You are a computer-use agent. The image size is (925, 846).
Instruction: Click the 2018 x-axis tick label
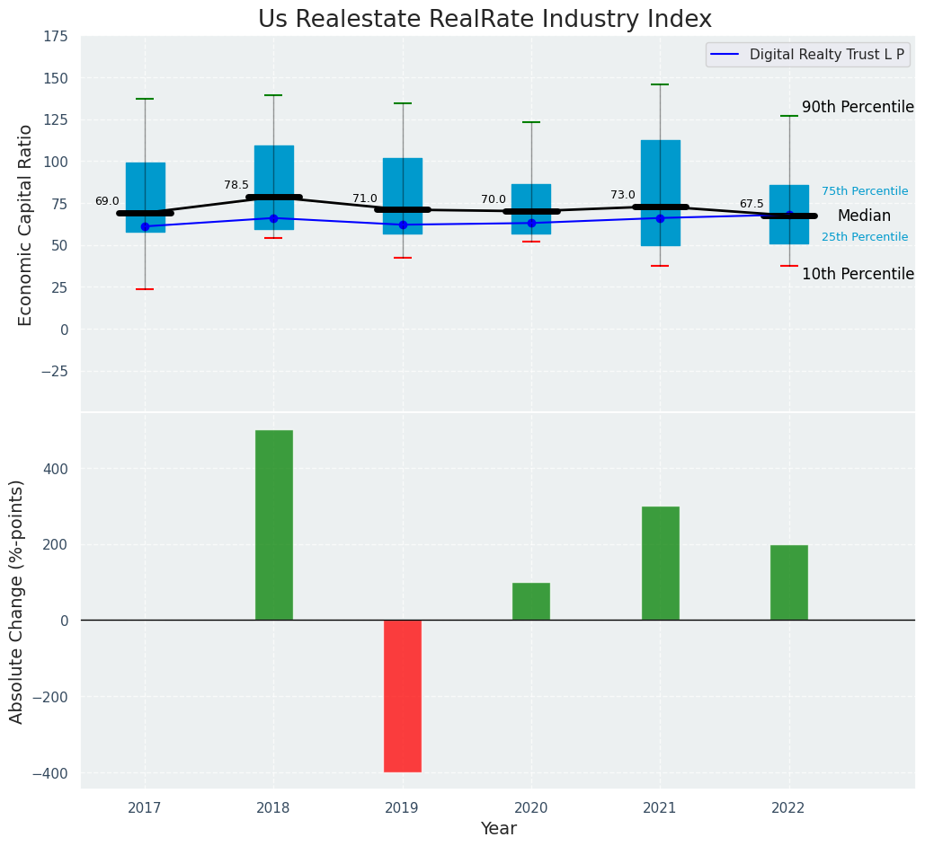pyautogui.click(x=273, y=807)
